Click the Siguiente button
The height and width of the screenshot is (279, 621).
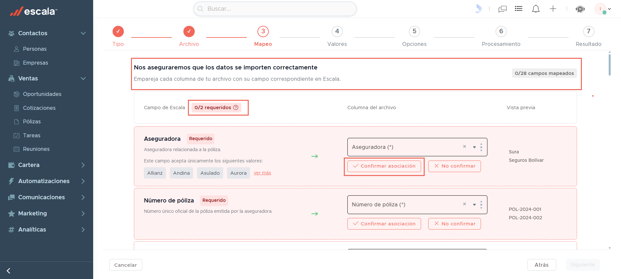point(583,265)
